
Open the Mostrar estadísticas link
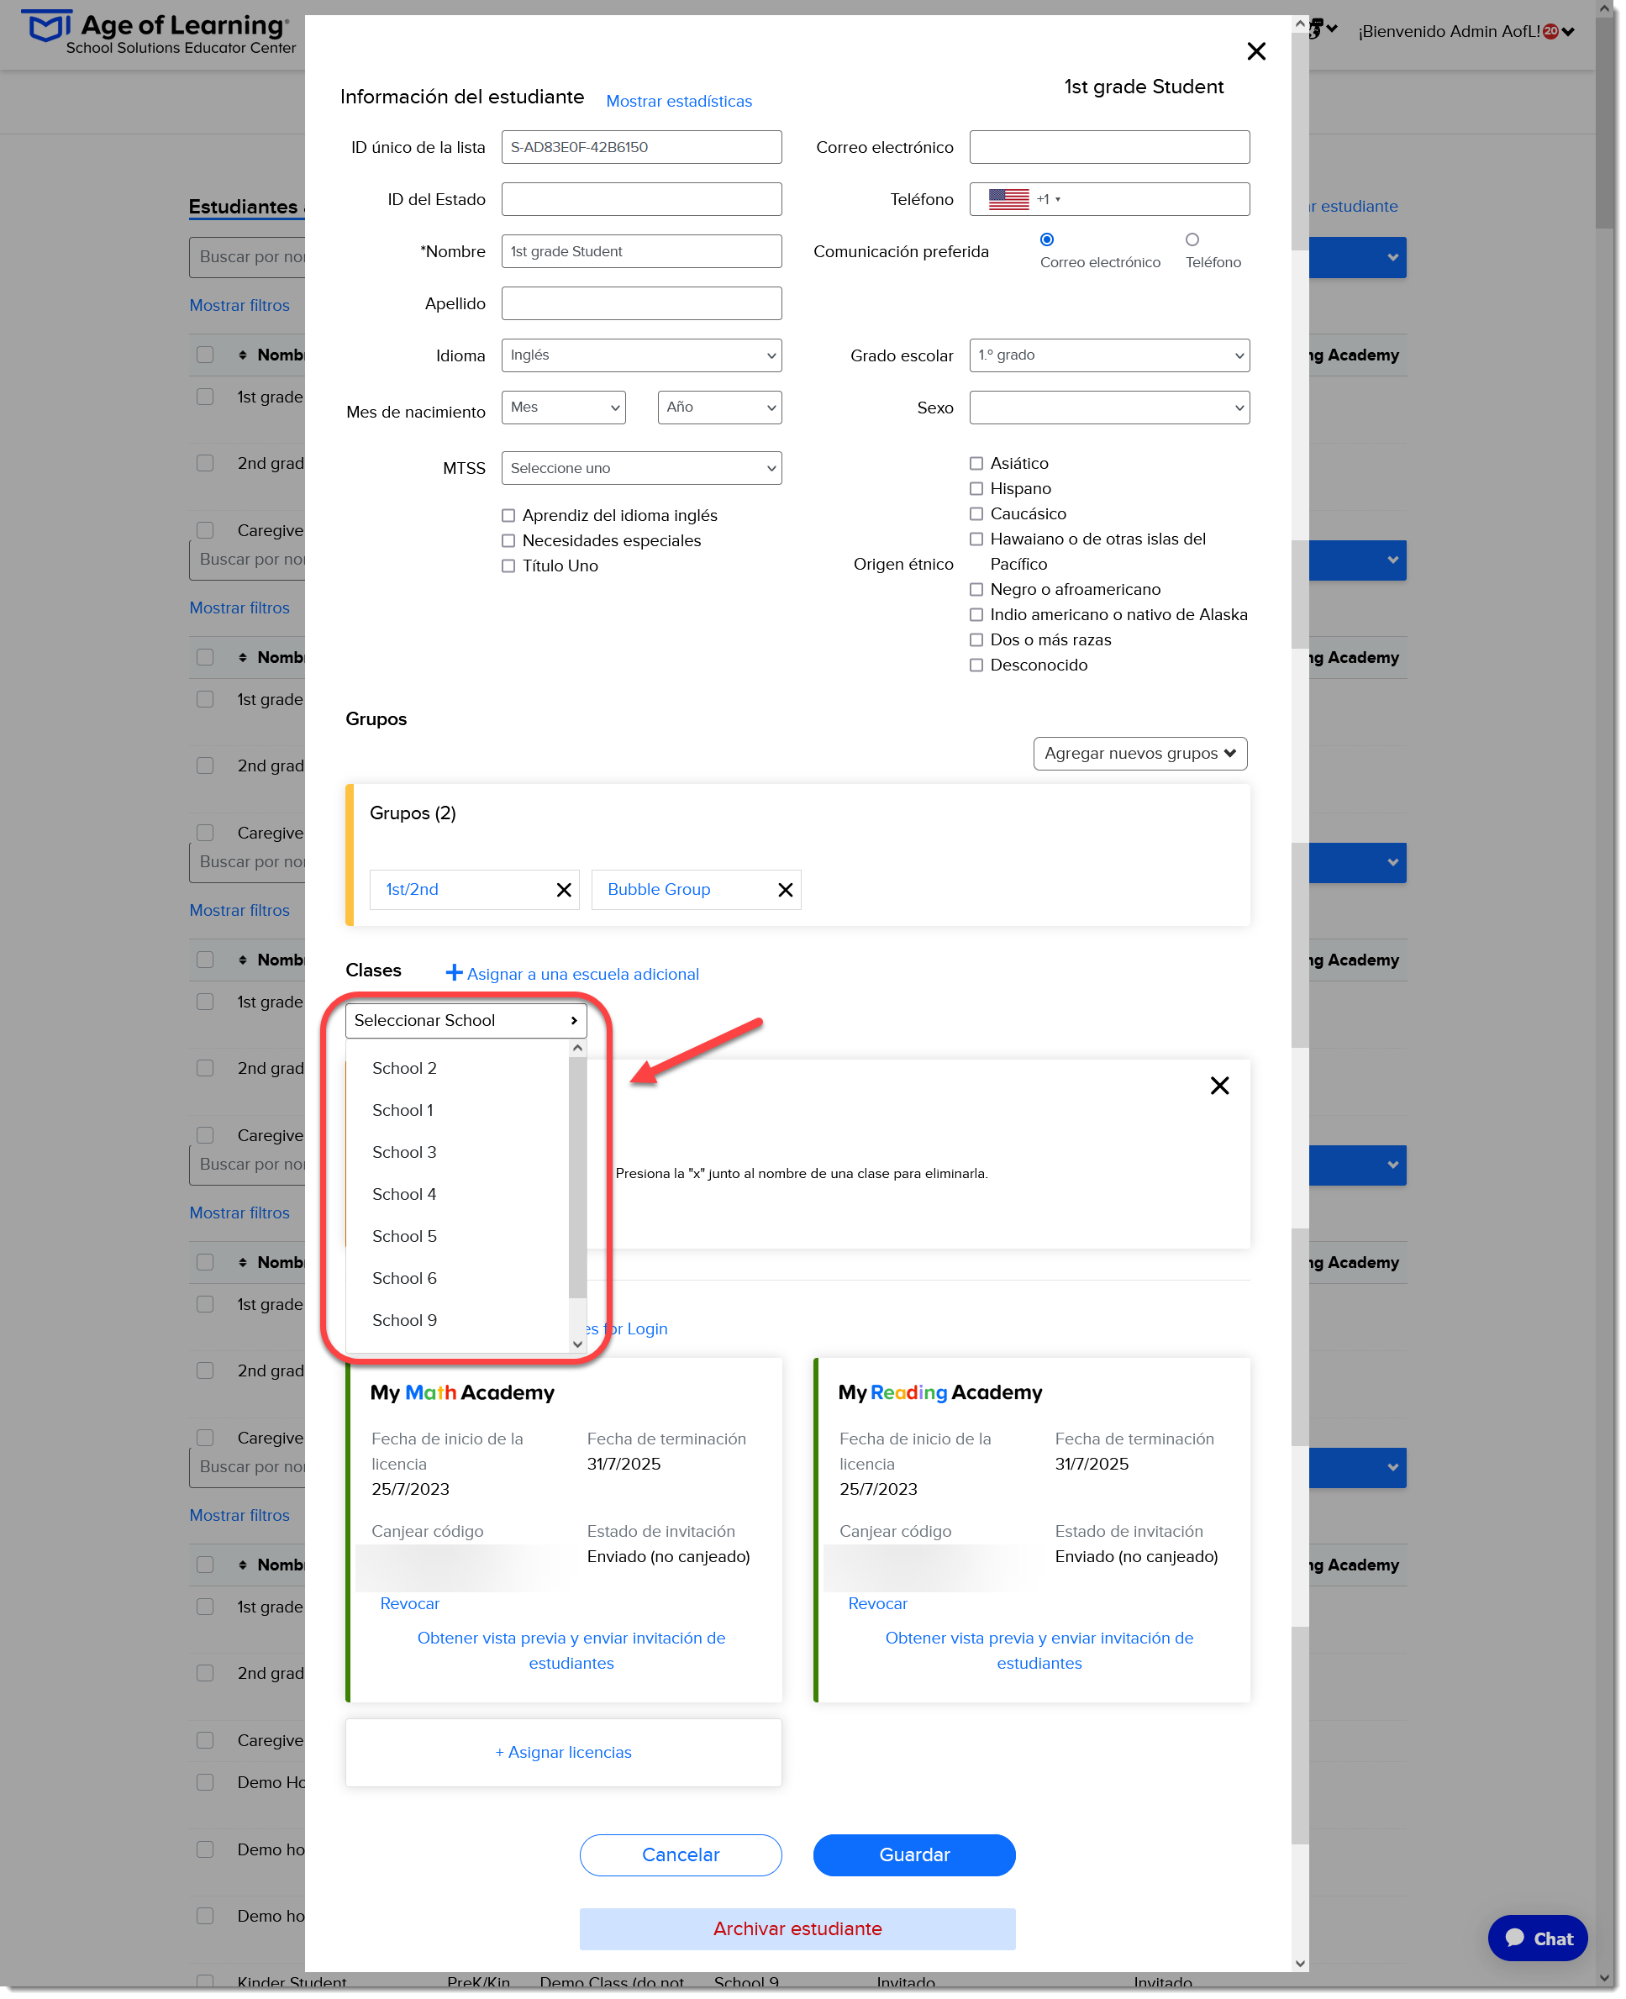(x=679, y=101)
